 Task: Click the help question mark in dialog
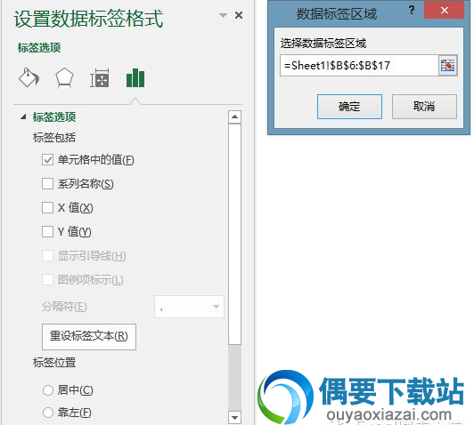(x=412, y=11)
